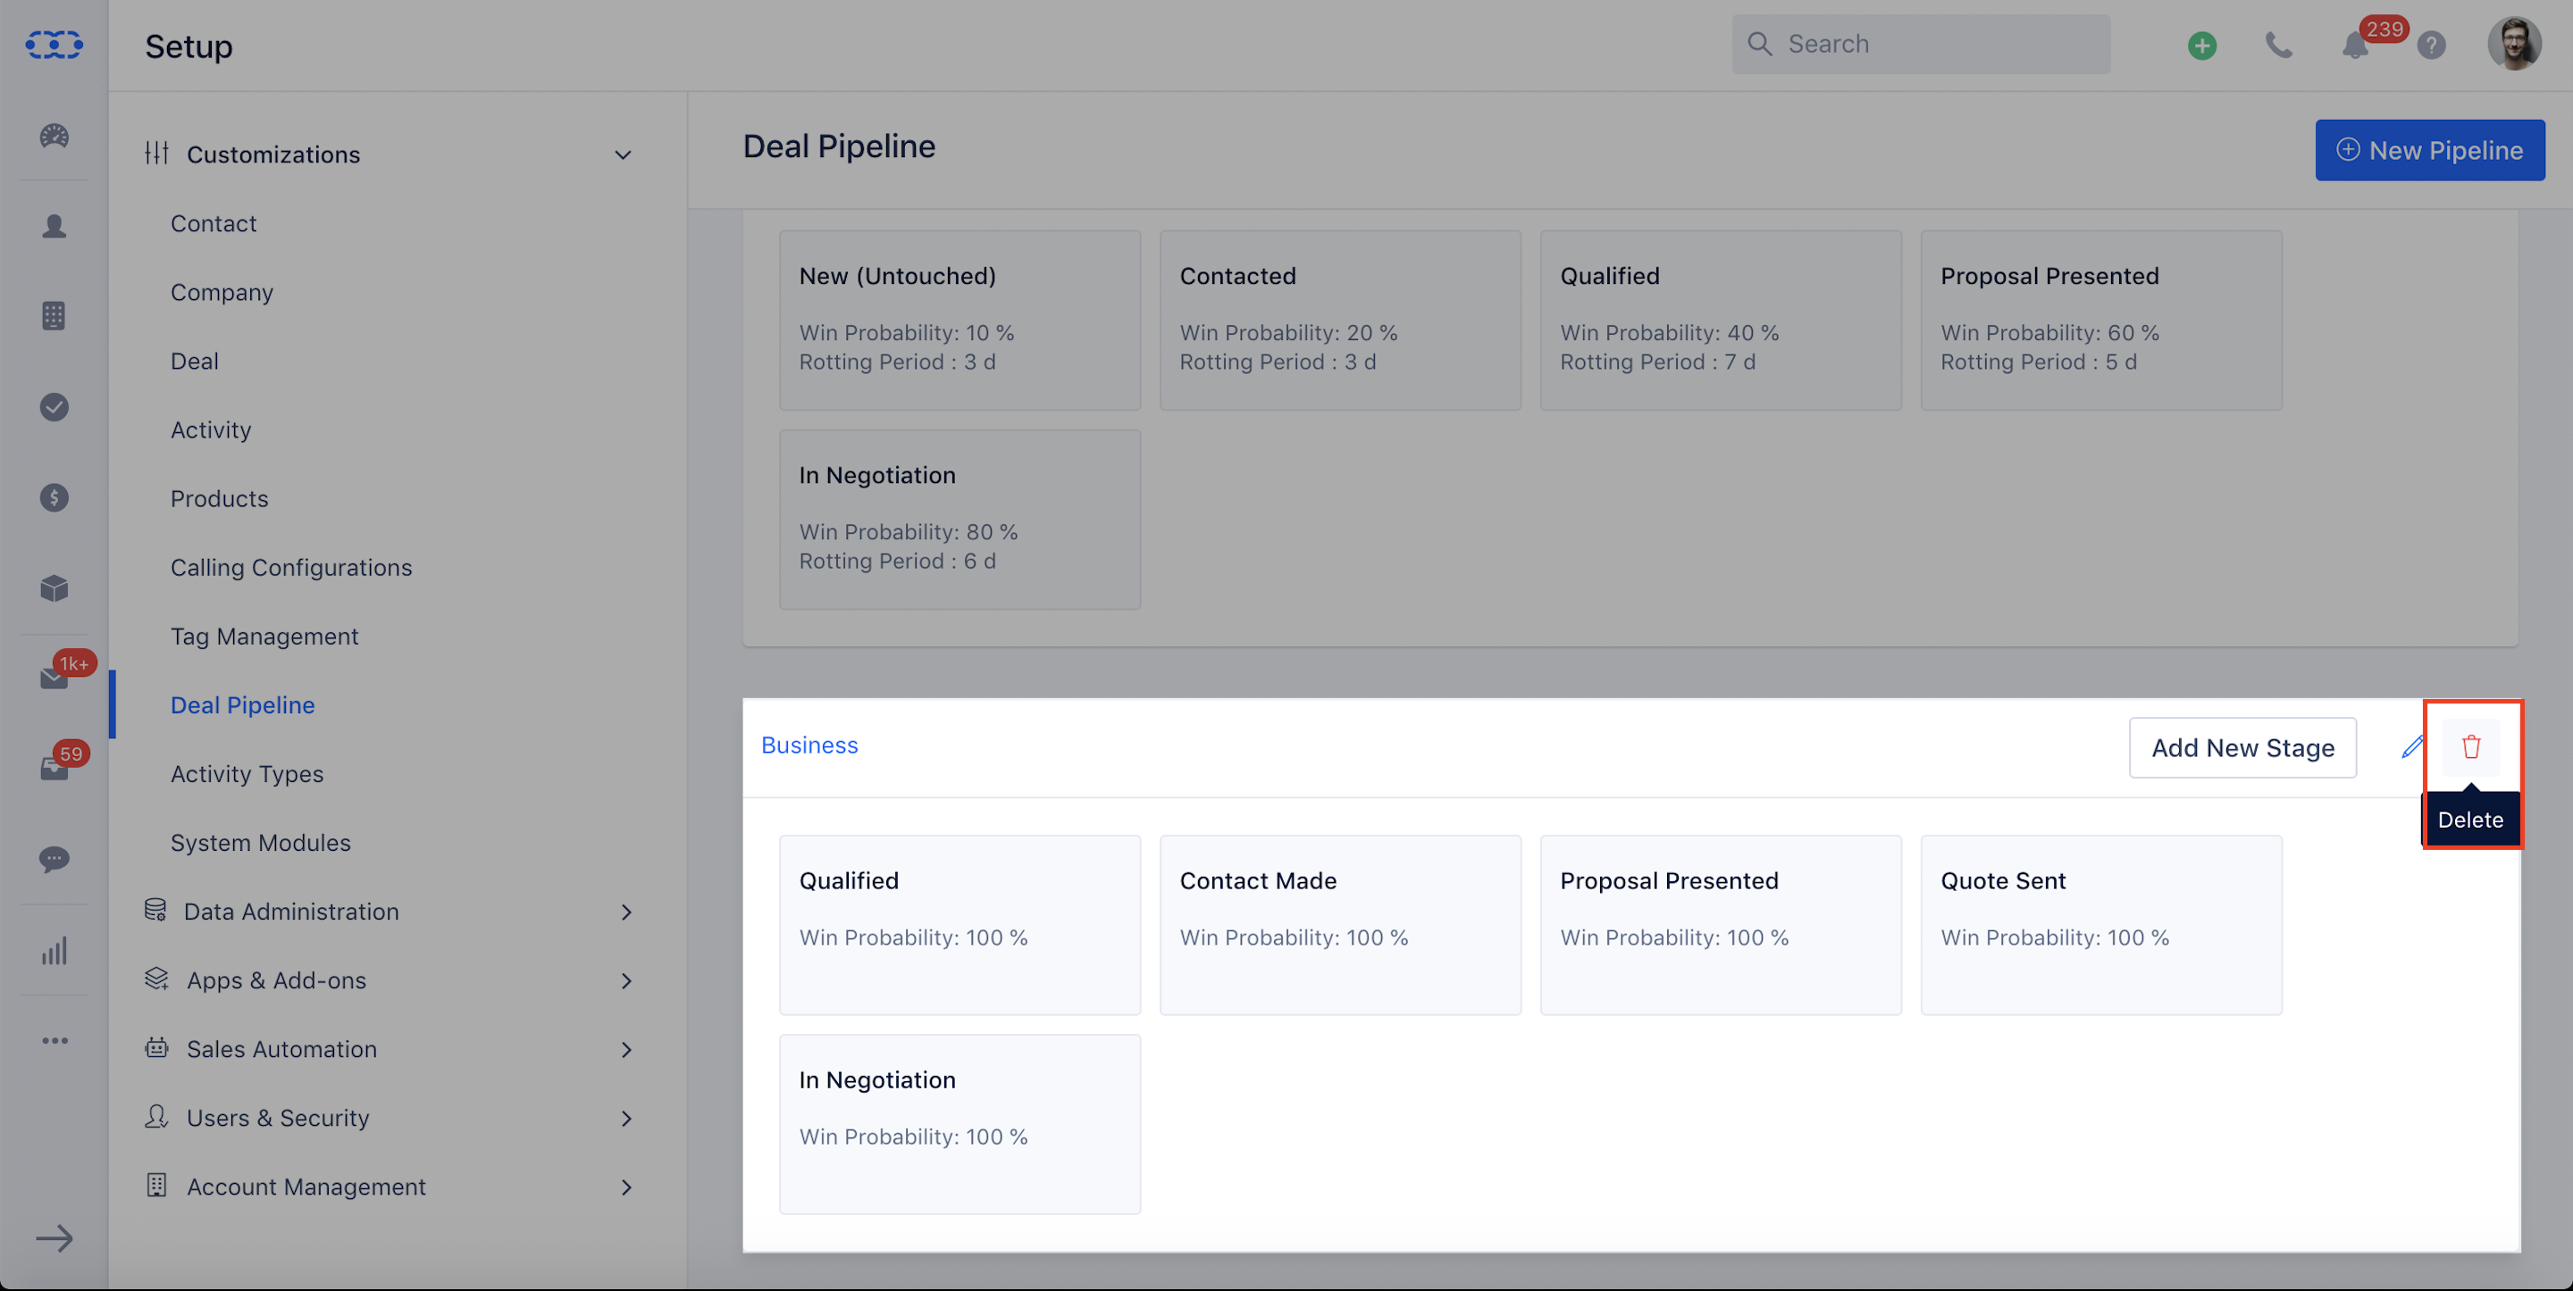Select the Business pipeline In Negotiation card
Image resolution: width=2573 pixels, height=1291 pixels.
pos(959,1124)
